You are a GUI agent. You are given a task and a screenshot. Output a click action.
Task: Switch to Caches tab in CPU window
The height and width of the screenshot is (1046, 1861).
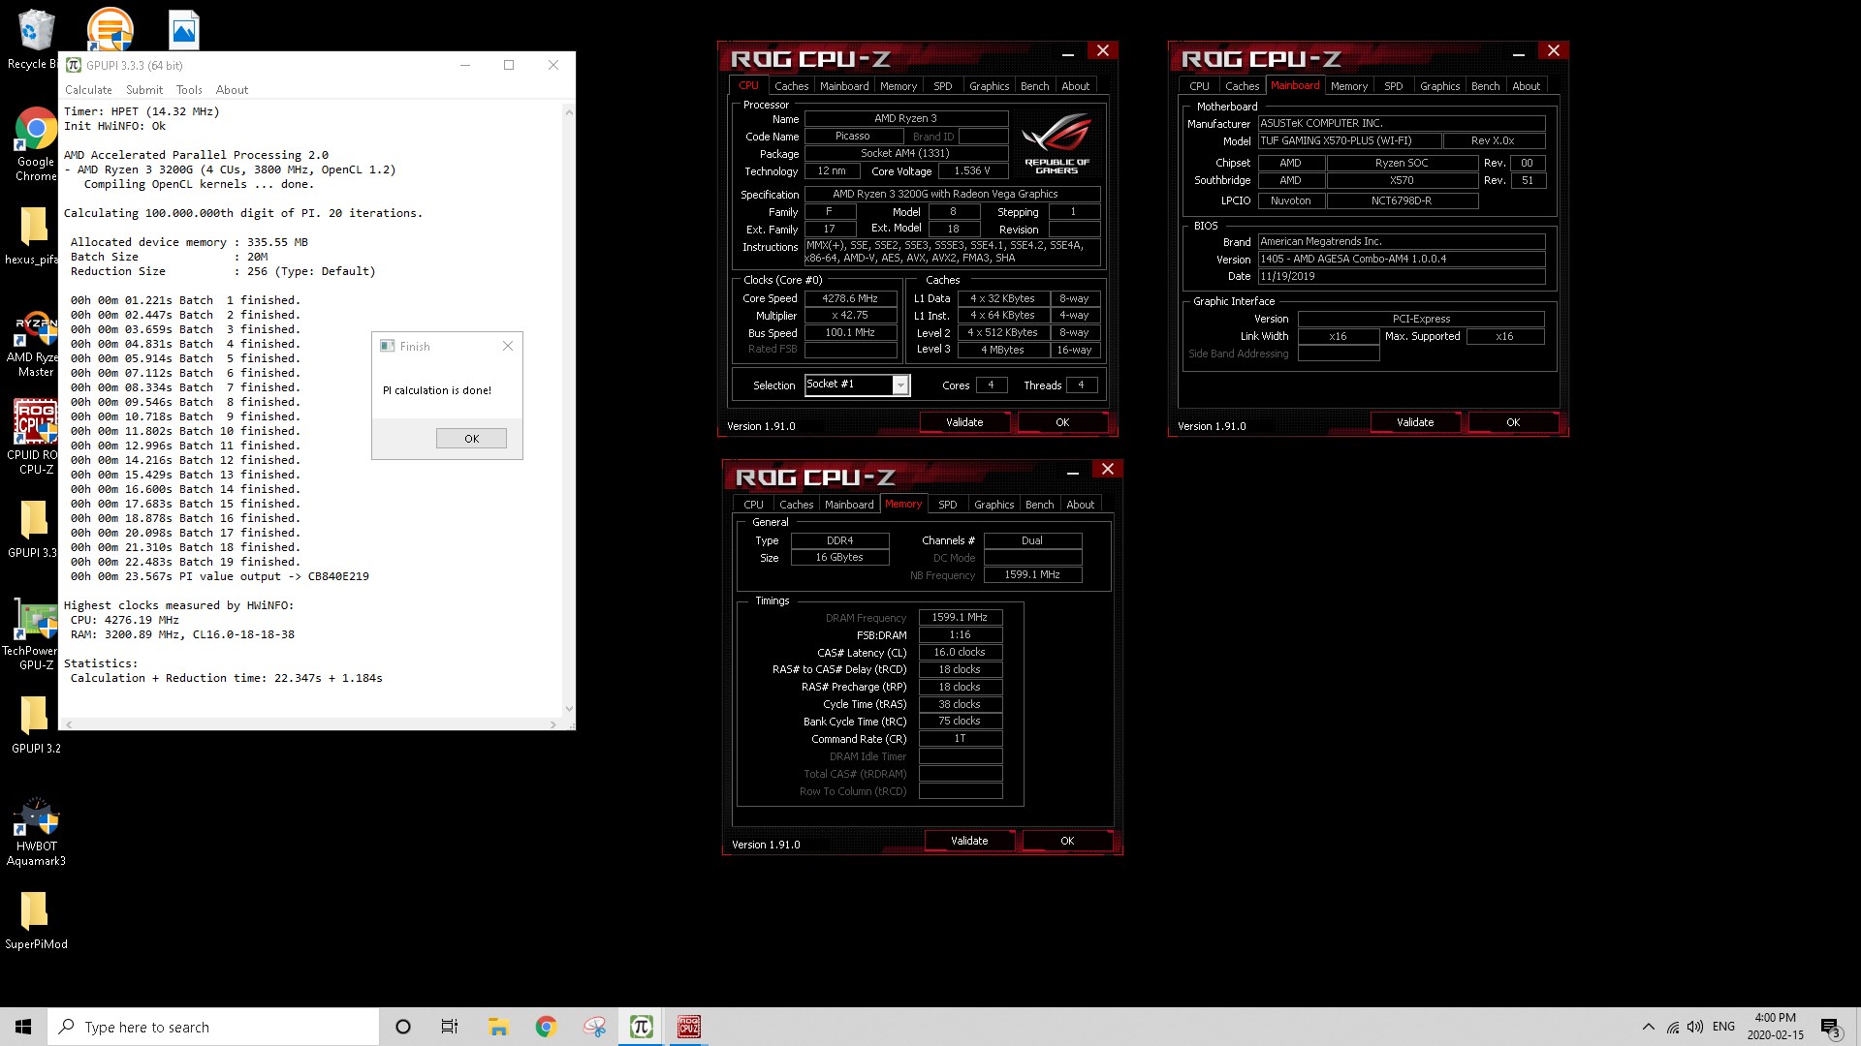pyautogui.click(x=791, y=86)
